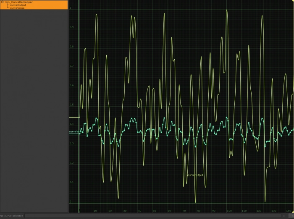The height and width of the screenshot is (219, 294).
Task: Collapse the bm_CurveRemapper tree node
Action: coord(3,2)
